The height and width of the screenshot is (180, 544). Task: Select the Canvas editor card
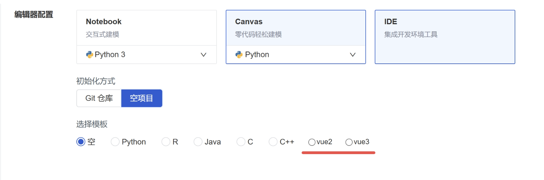296,28
